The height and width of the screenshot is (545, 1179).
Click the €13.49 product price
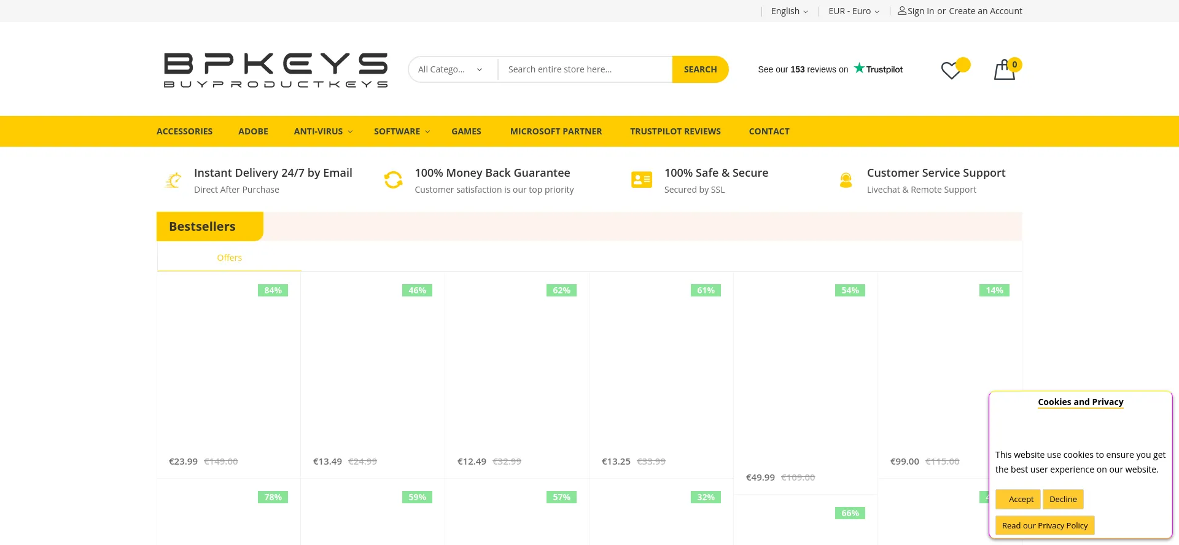[327, 462]
